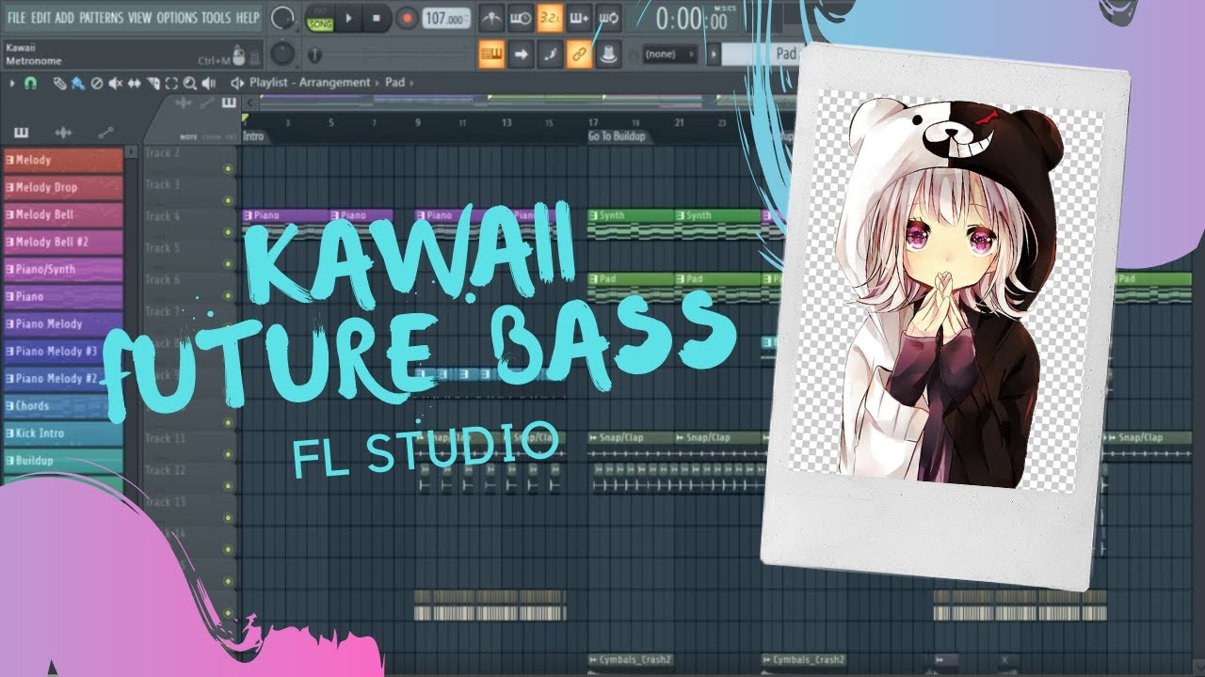Show audio clips waveform tab in picker
This screenshot has height=677, width=1205.
click(63, 133)
